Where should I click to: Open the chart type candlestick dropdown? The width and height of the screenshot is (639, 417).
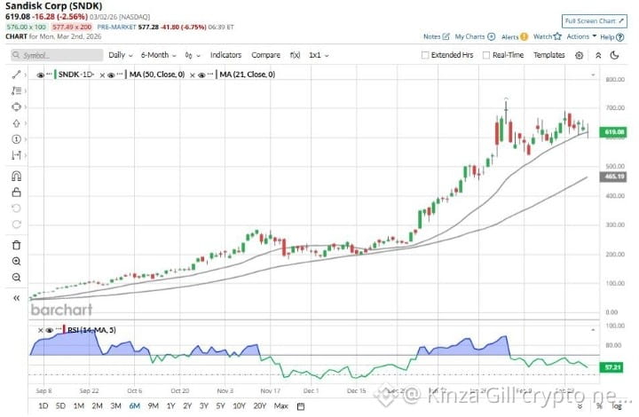pyautogui.click(x=193, y=55)
